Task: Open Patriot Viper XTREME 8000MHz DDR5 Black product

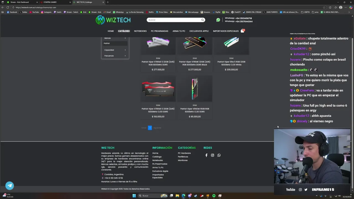Action: [x=195, y=63]
